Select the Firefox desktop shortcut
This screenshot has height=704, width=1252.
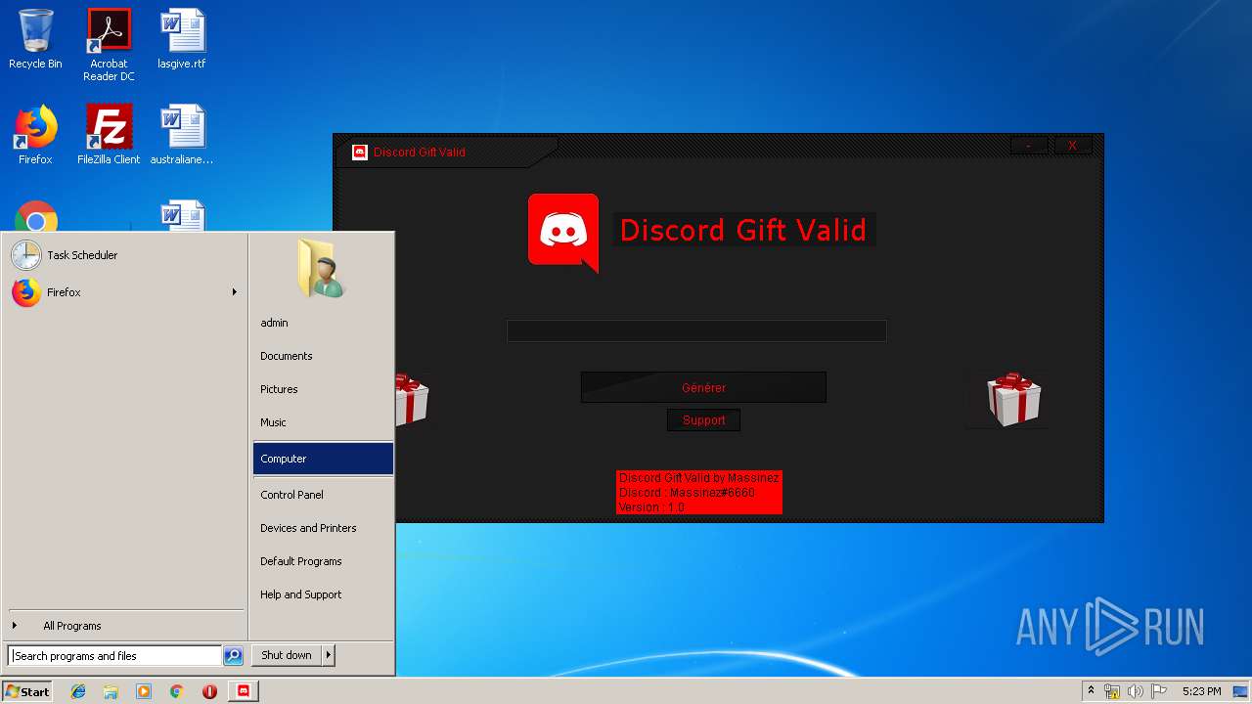pos(35,135)
